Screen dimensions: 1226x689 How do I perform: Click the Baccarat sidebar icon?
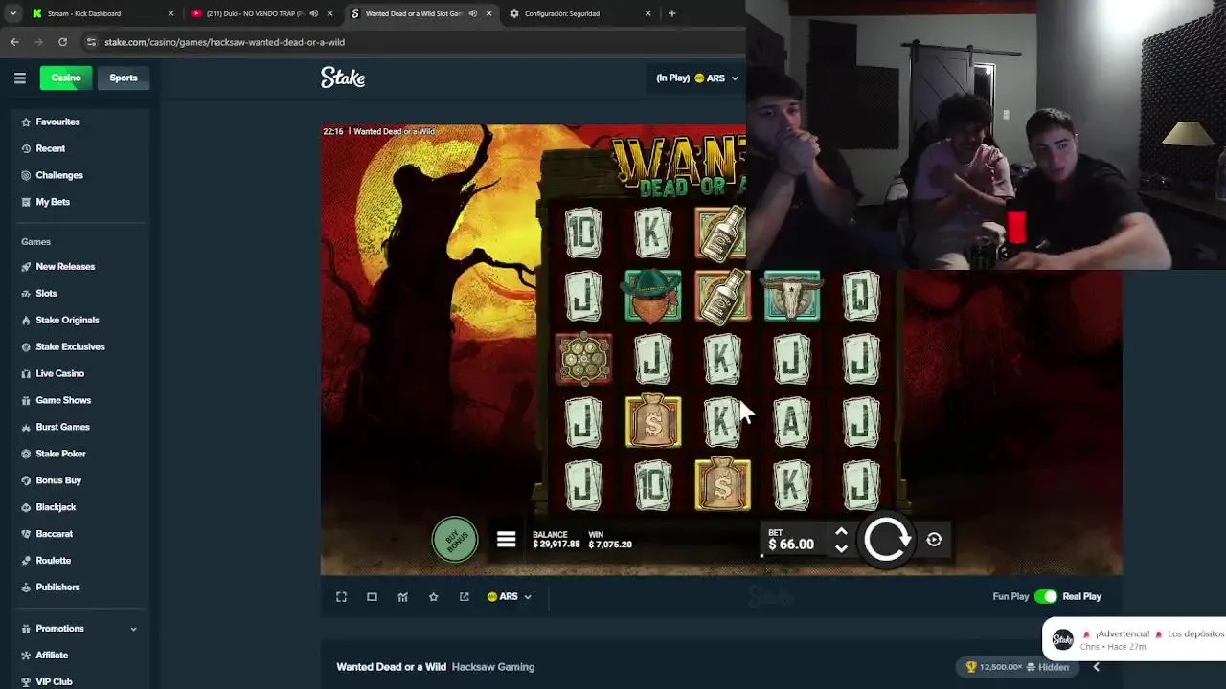point(26,534)
